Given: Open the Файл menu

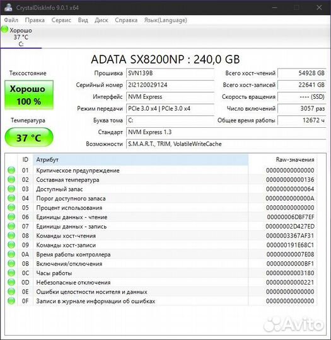Looking at the screenshot, I should point(11,20).
